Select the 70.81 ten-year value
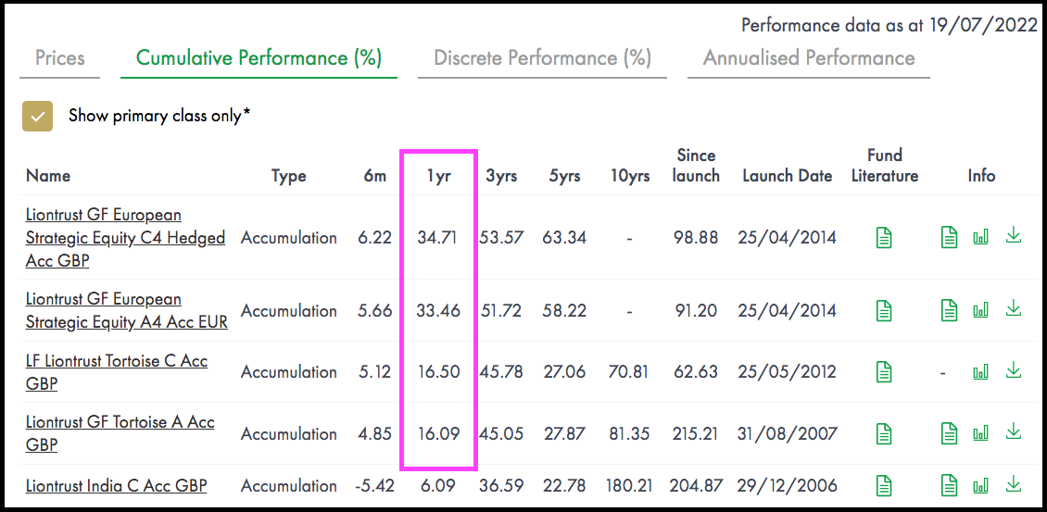The width and height of the screenshot is (1047, 512). click(630, 372)
